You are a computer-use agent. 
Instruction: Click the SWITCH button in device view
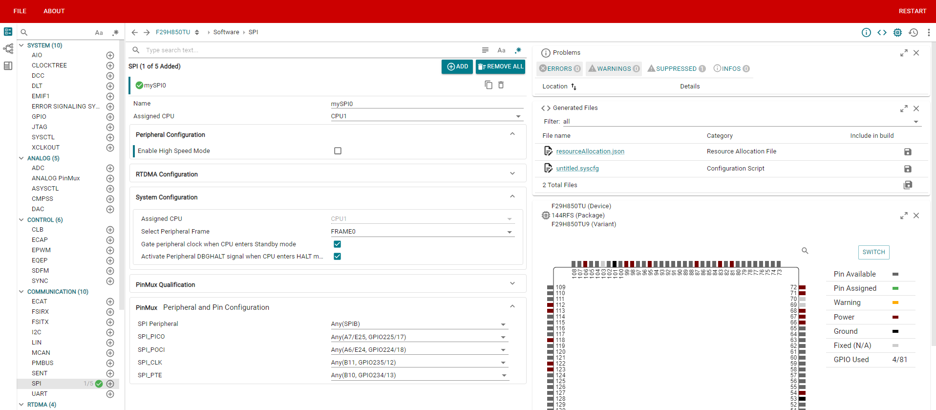[x=873, y=252]
